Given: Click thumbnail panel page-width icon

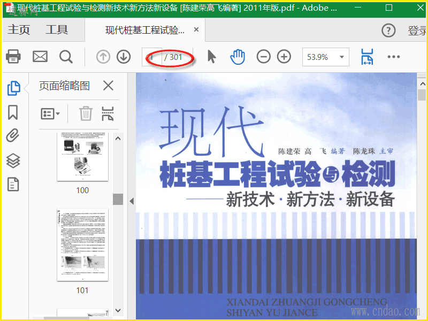Looking at the screenshot, I should tap(108, 113).
